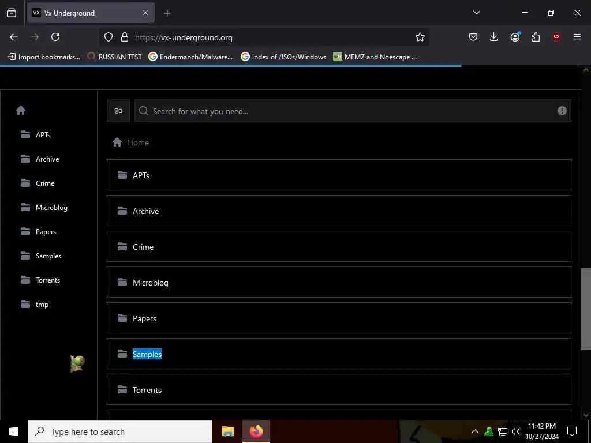
Task: Open the Endermanch/Malware bookmark
Action: coord(190,57)
